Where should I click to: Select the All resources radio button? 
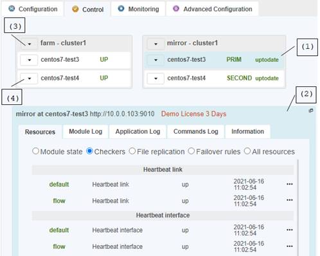[247, 151]
